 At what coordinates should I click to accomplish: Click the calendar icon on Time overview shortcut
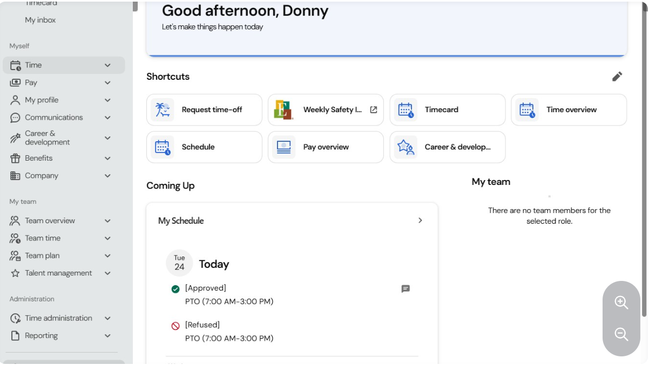[527, 110]
